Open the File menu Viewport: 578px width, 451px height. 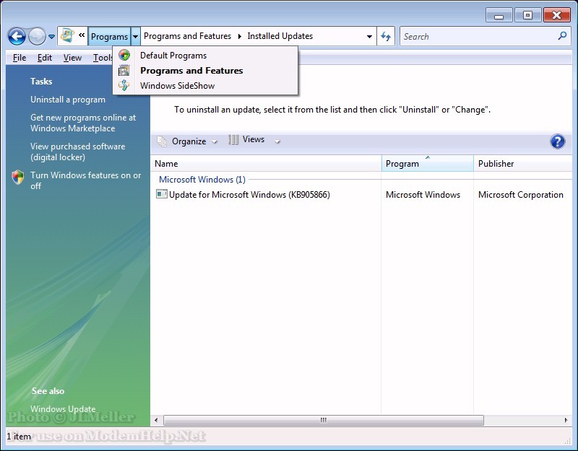pyautogui.click(x=20, y=58)
